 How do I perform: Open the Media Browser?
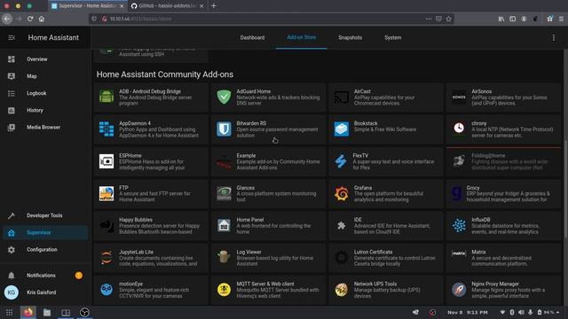point(45,127)
